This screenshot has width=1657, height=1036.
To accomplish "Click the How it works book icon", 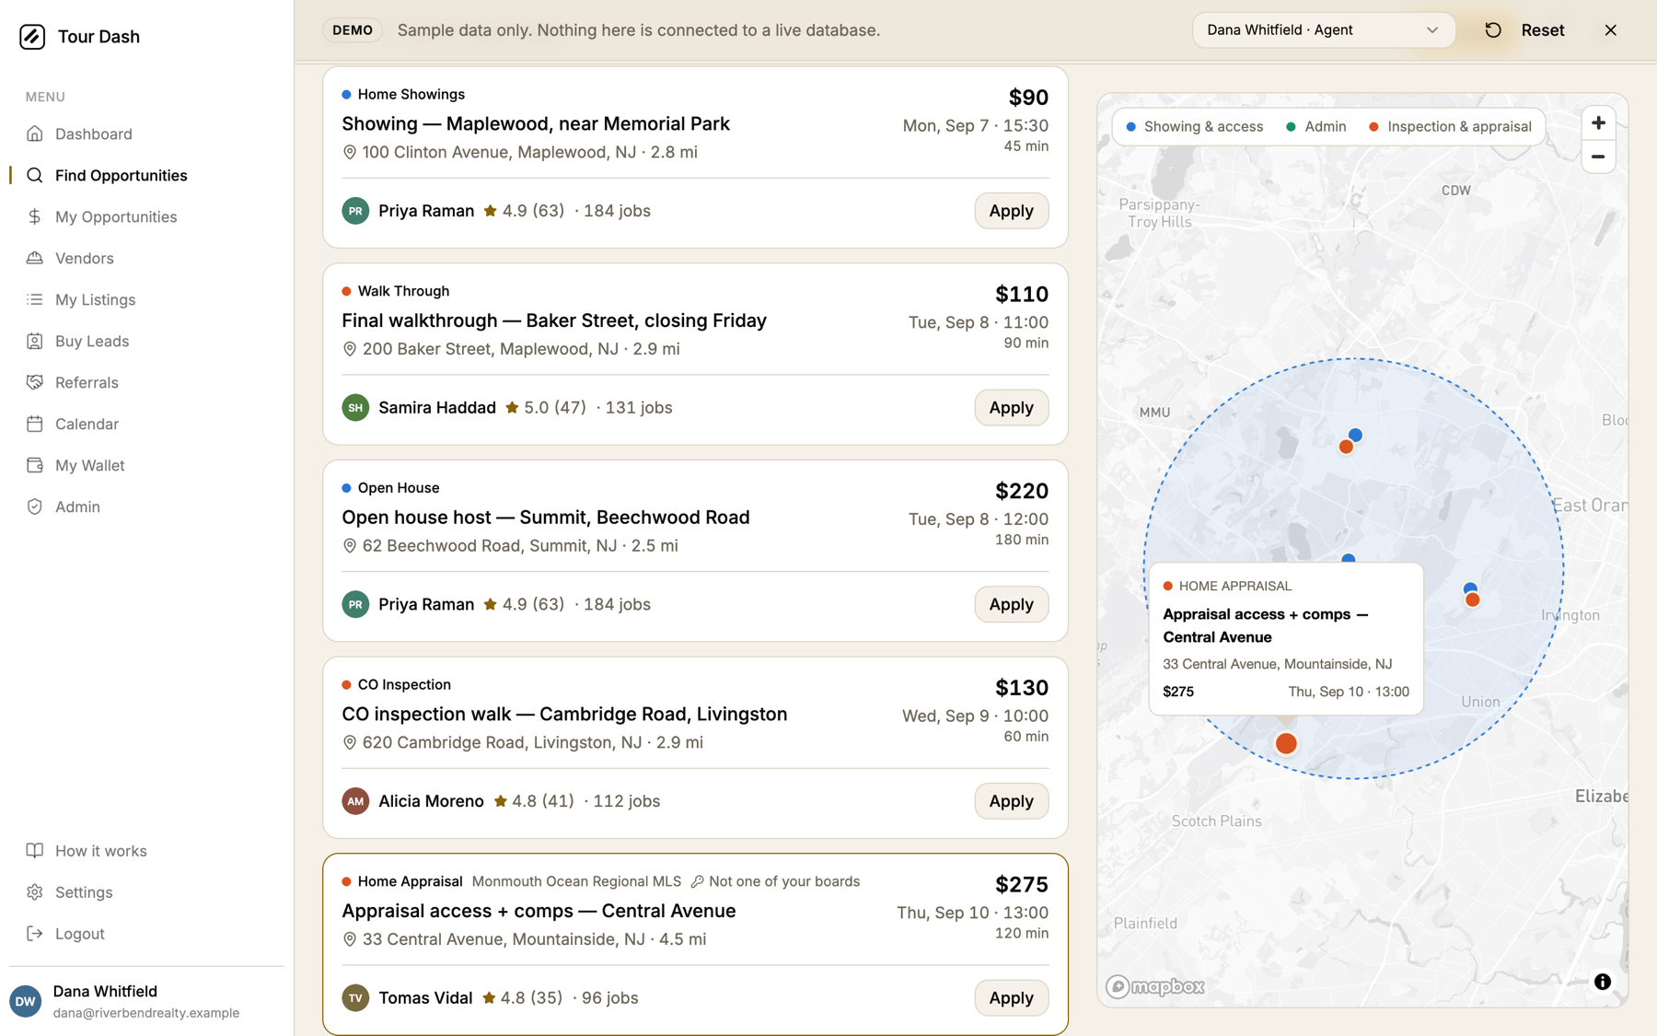I will [x=35, y=851].
